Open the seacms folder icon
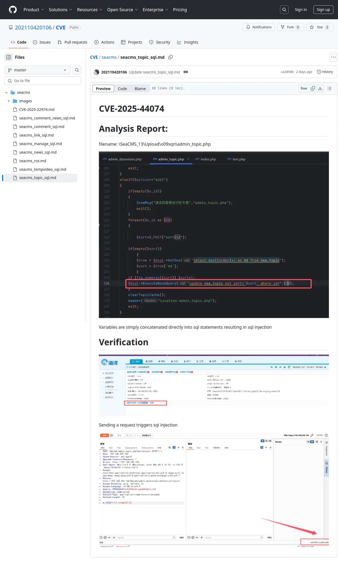This screenshot has height=562, width=338. coord(13,92)
